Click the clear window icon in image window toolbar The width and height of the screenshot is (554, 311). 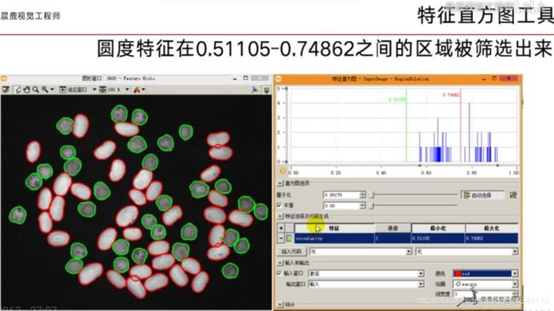(6, 89)
